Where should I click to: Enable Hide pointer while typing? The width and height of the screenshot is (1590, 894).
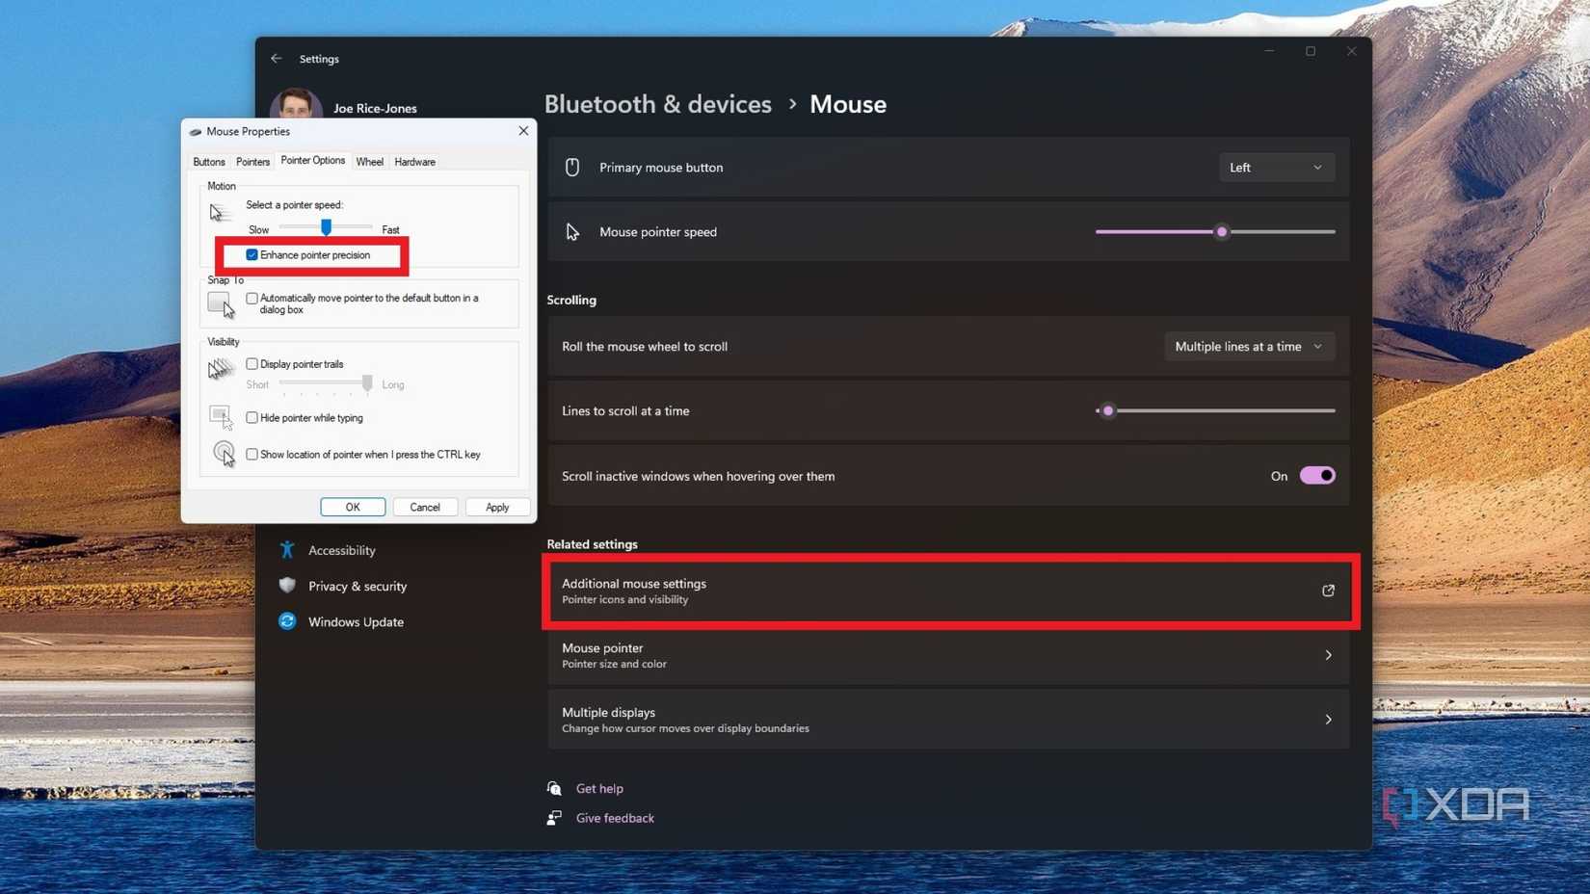pyautogui.click(x=252, y=418)
